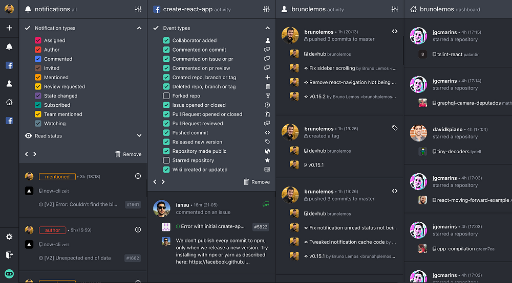Select the user profile column icon in sidebar

coord(9,84)
